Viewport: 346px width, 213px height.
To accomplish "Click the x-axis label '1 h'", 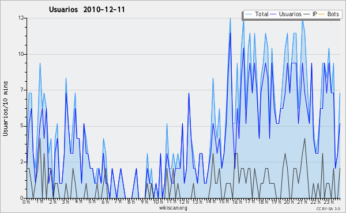I will [x=39, y=201].
